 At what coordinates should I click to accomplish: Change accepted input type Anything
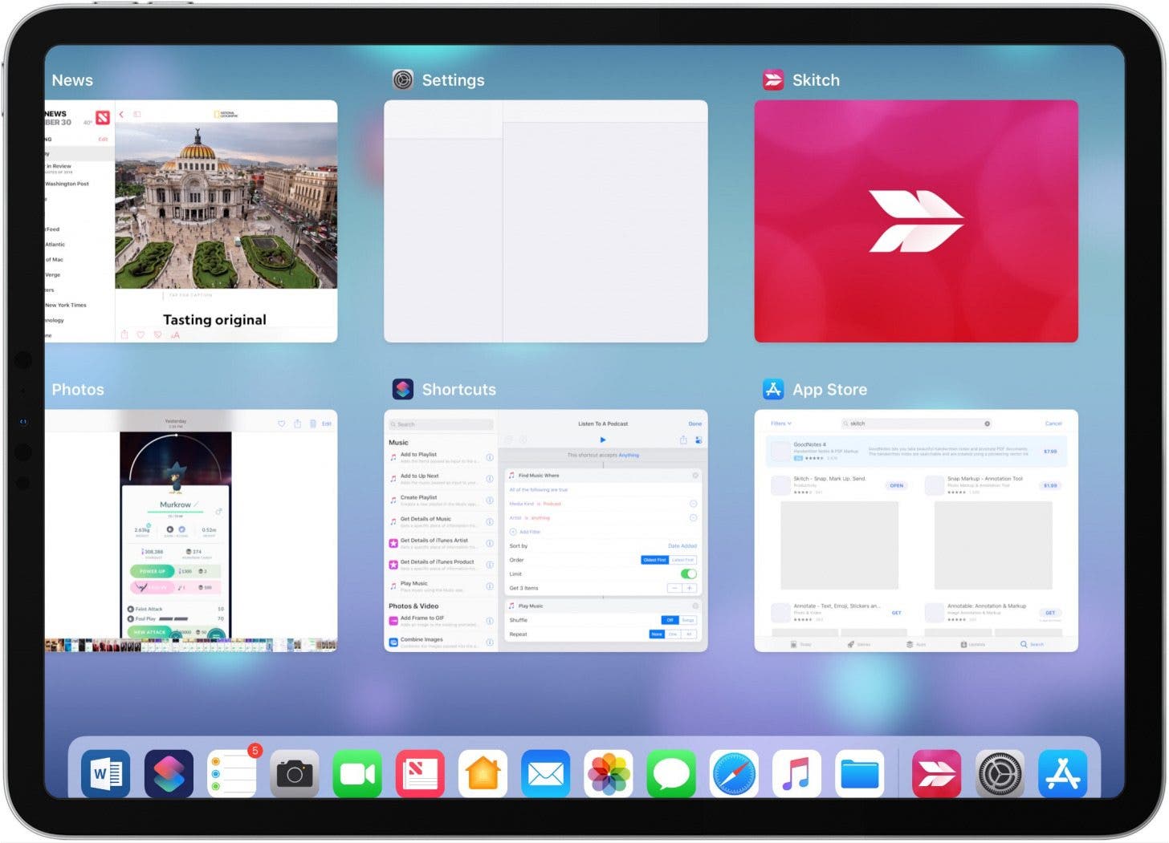[x=629, y=455]
